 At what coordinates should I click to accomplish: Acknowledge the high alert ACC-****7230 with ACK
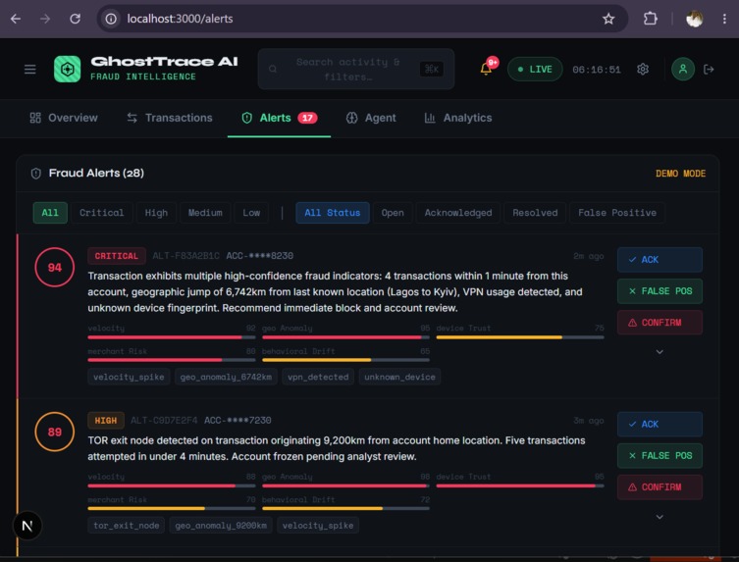click(660, 424)
